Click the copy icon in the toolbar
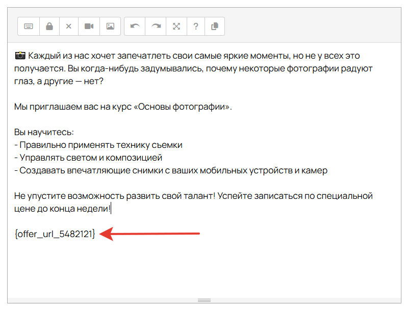 tap(215, 26)
